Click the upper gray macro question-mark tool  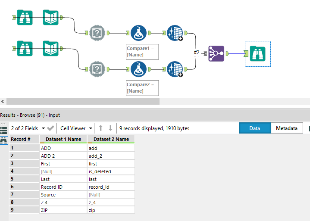97,33
